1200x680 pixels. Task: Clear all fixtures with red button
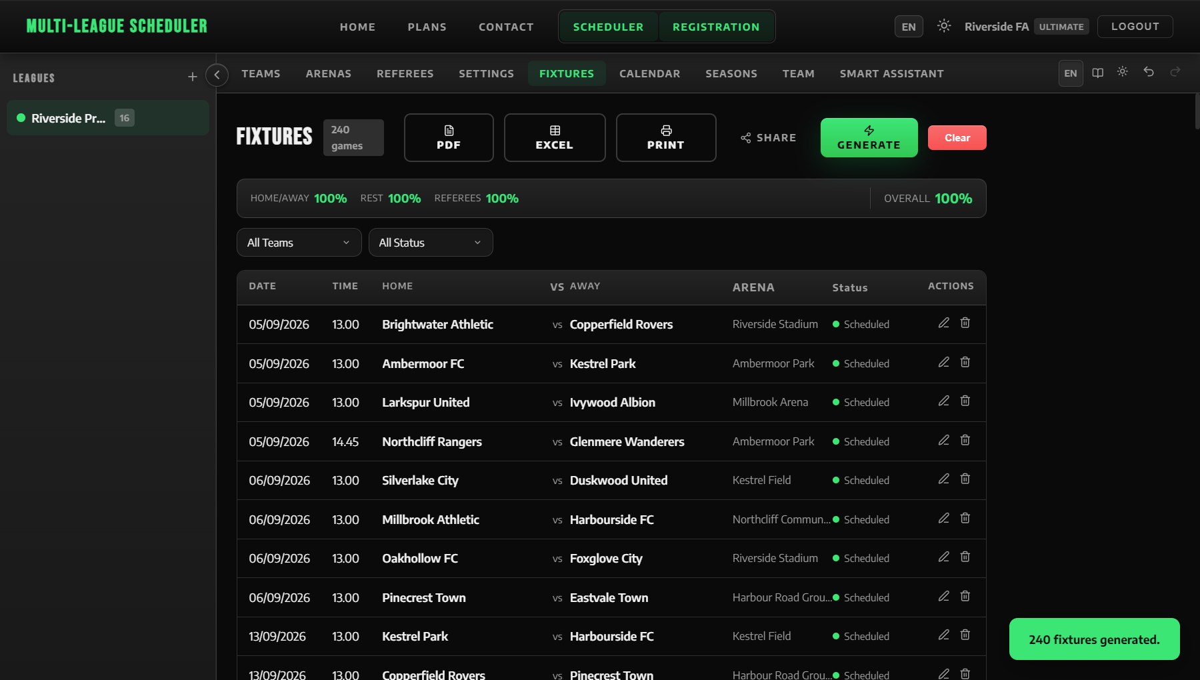point(957,138)
